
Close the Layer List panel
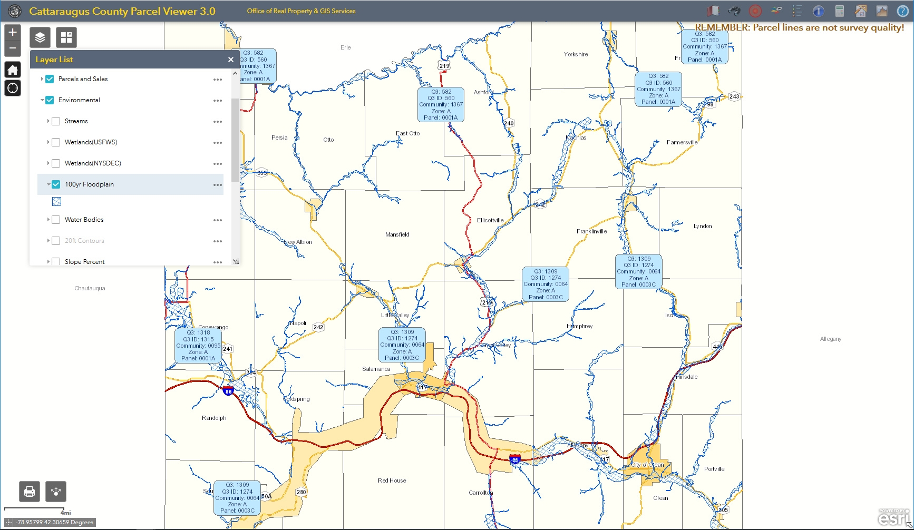(x=231, y=60)
